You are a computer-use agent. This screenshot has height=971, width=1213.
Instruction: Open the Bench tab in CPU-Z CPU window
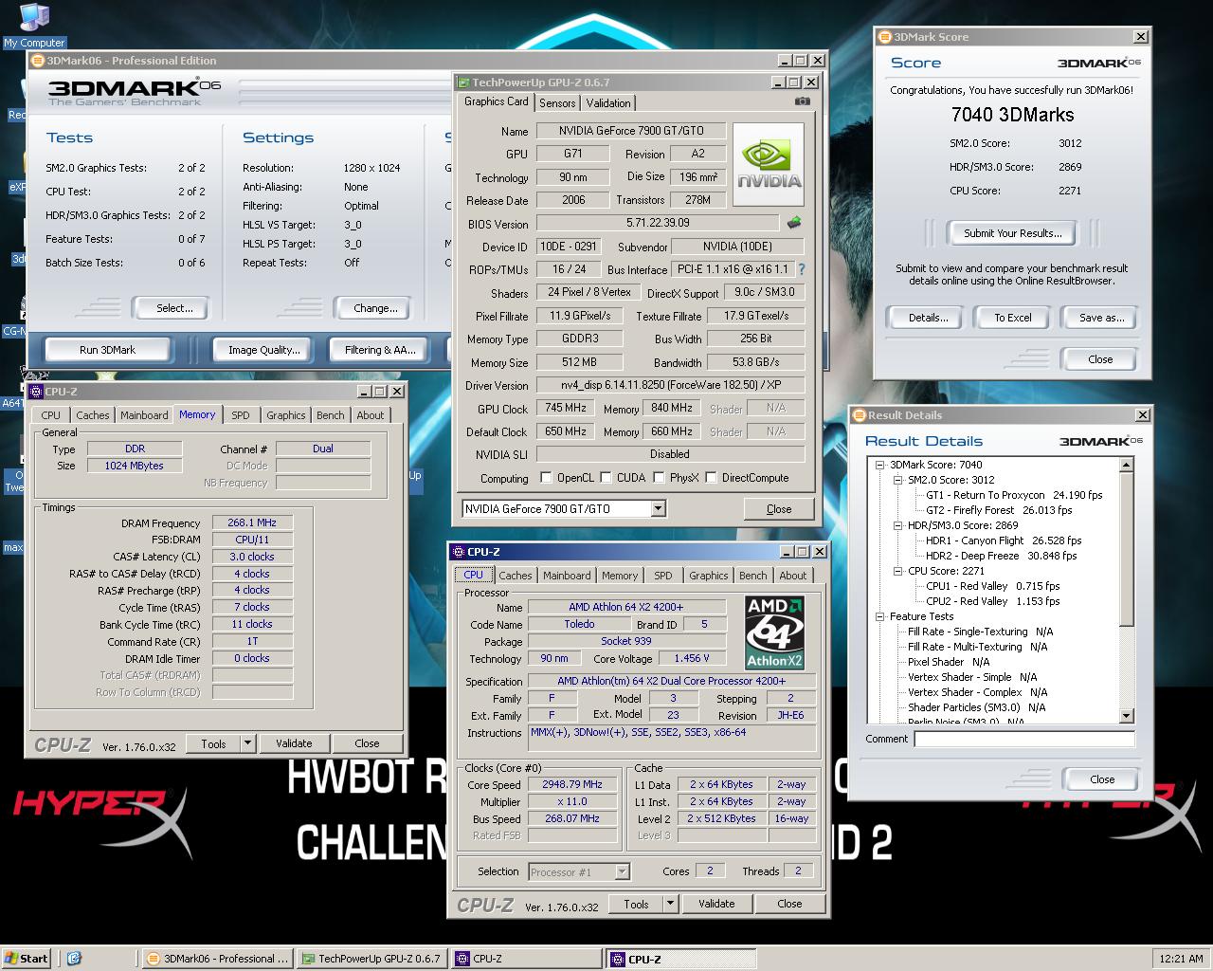click(x=752, y=576)
